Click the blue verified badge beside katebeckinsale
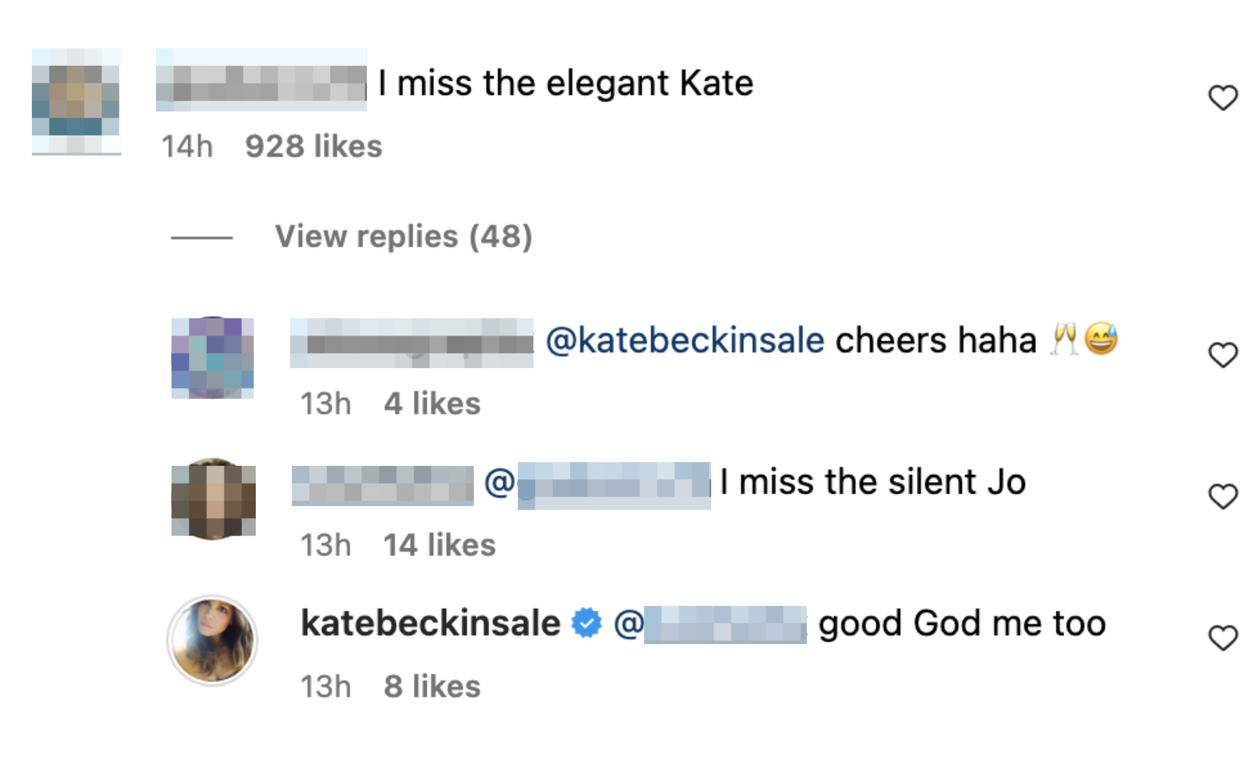The width and height of the screenshot is (1258, 782). 586,623
